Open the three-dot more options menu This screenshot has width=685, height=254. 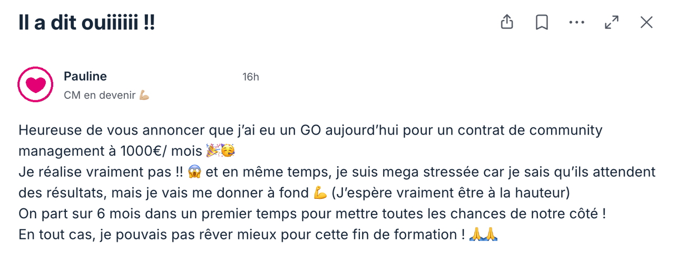(x=577, y=22)
